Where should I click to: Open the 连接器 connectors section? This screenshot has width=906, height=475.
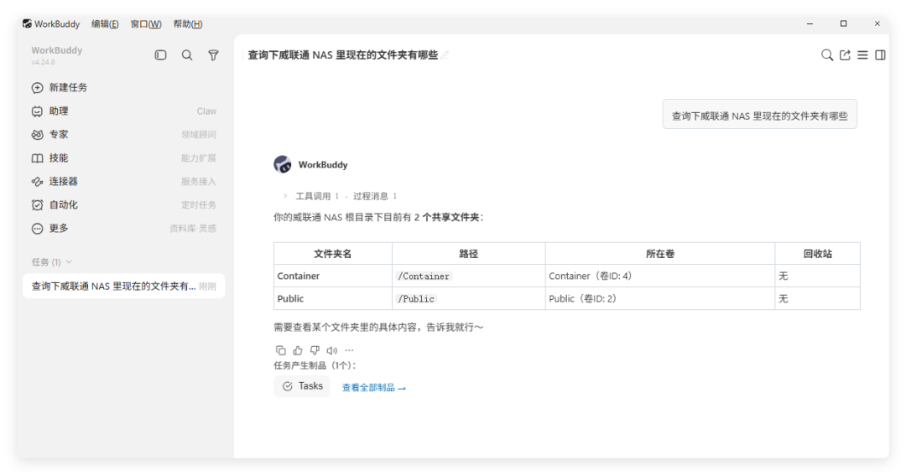coord(123,181)
